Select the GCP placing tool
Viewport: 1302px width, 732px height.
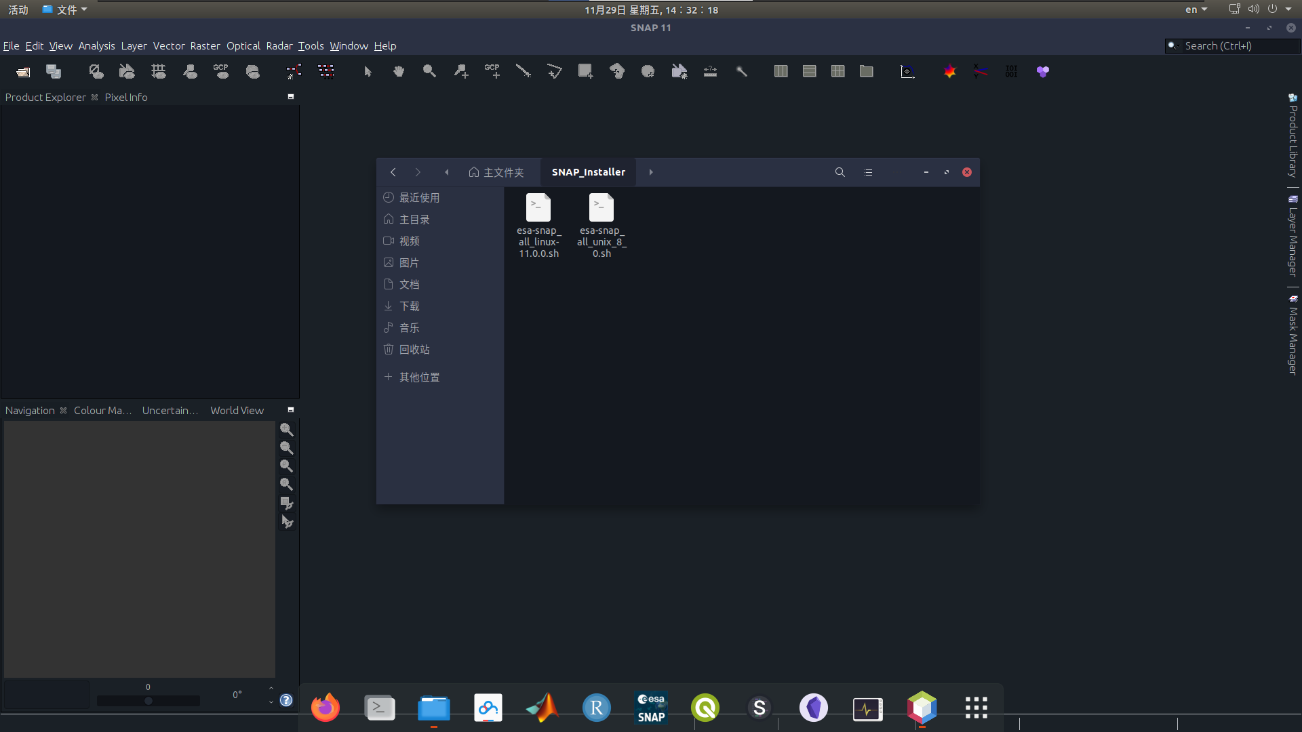click(x=492, y=72)
